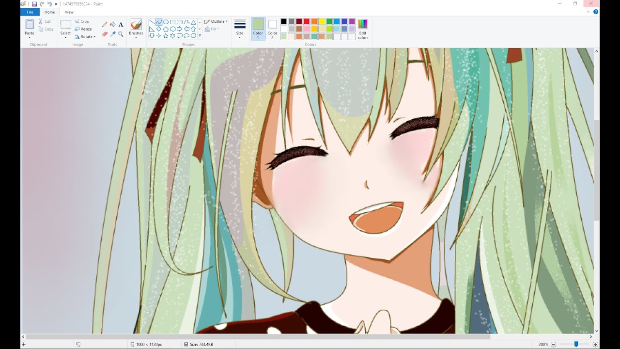Switch to the View ribbon tab
This screenshot has width=620, height=349.
pos(69,12)
